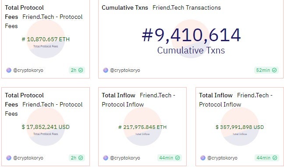Click the avatar icon on the USD Total Protocol Fees card

[x=9, y=158]
